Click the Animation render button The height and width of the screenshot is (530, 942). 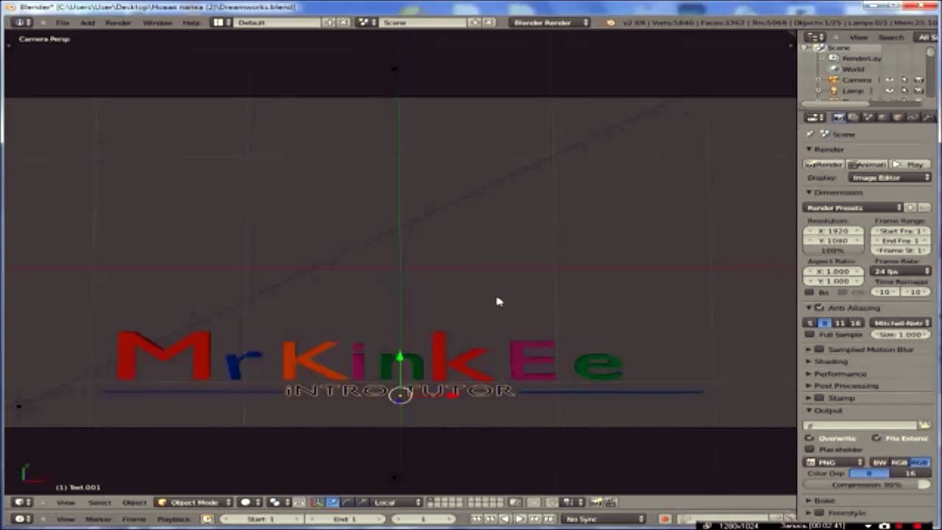point(867,164)
